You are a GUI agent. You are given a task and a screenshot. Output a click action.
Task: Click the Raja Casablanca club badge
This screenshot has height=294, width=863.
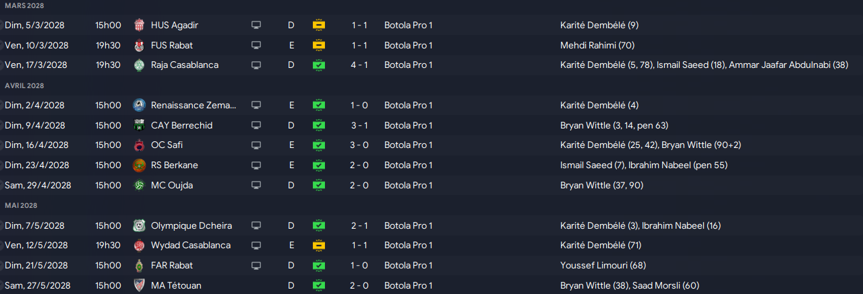click(138, 65)
